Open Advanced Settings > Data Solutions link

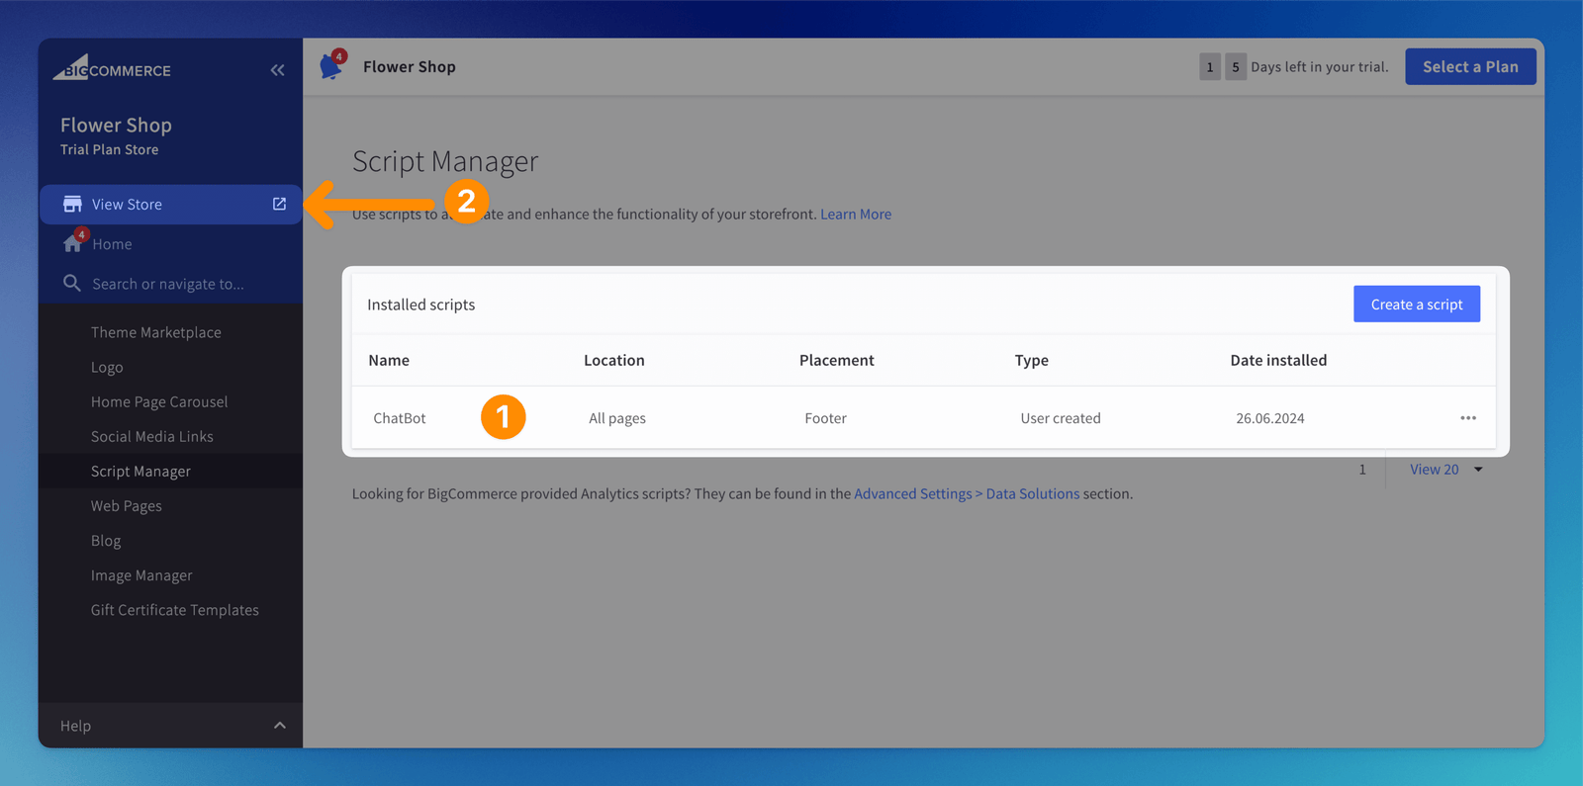[966, 493]
